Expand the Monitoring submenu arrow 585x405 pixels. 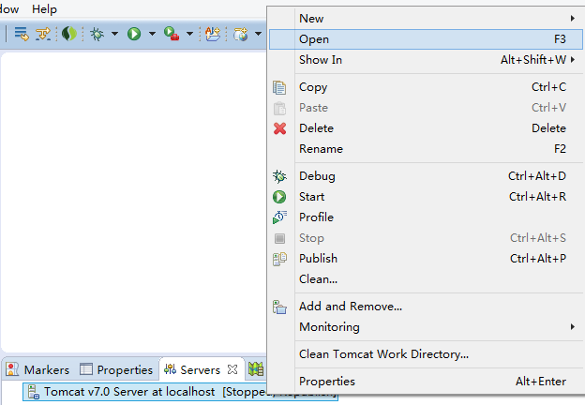click(573, 326)
